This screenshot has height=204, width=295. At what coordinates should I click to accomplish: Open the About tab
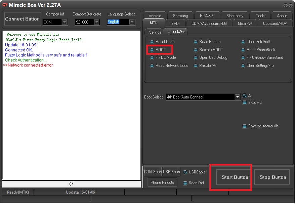click(282, 15)
